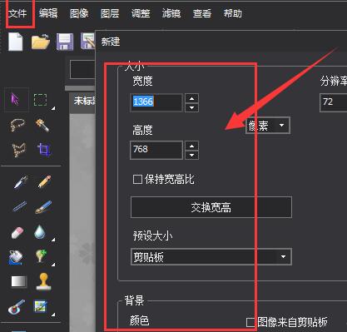347x332 pixels.
Task: Expand the light bulb tool flyout triangle
Action: [x=53, y=264]
